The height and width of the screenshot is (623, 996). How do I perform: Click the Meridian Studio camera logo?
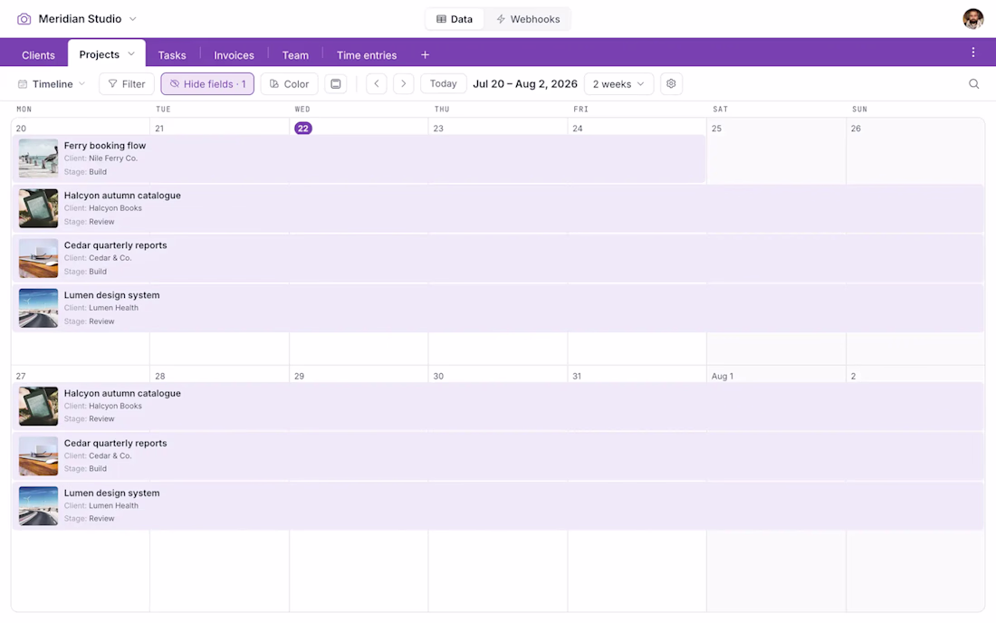24,19
